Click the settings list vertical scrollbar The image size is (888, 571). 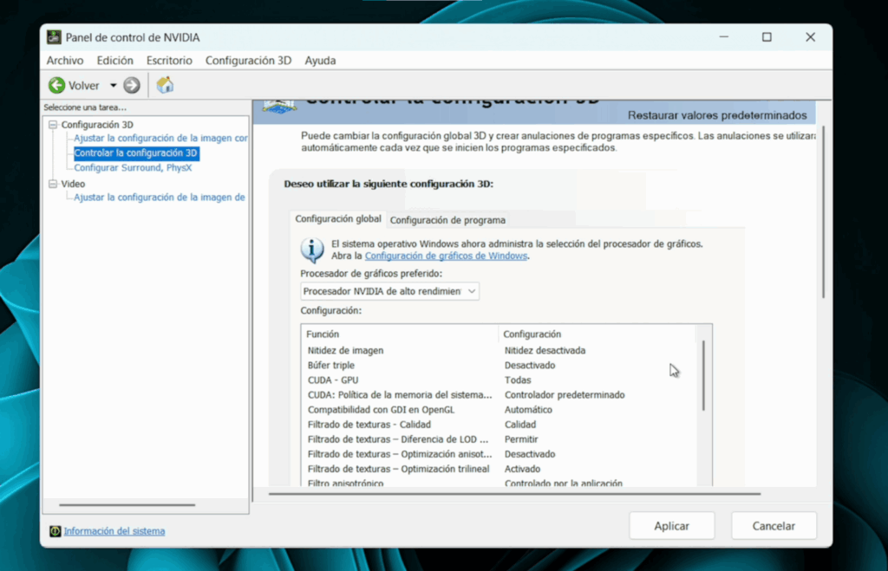point(703,376)
